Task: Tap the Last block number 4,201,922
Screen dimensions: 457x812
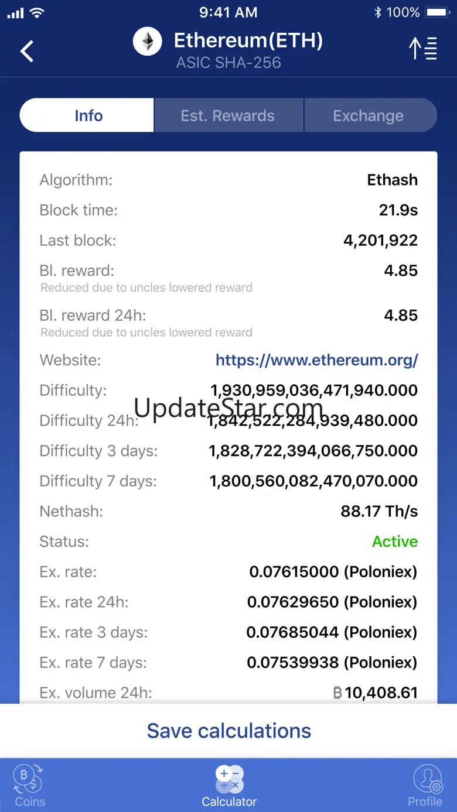Action: point(380,240)
